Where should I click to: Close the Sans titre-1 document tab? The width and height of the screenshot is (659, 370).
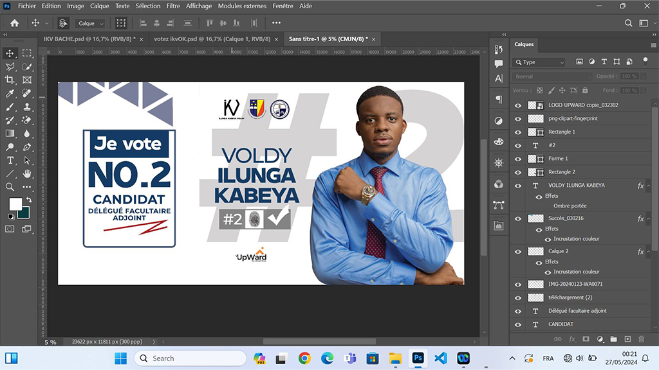pyautogui.click(x=374, y=39)
